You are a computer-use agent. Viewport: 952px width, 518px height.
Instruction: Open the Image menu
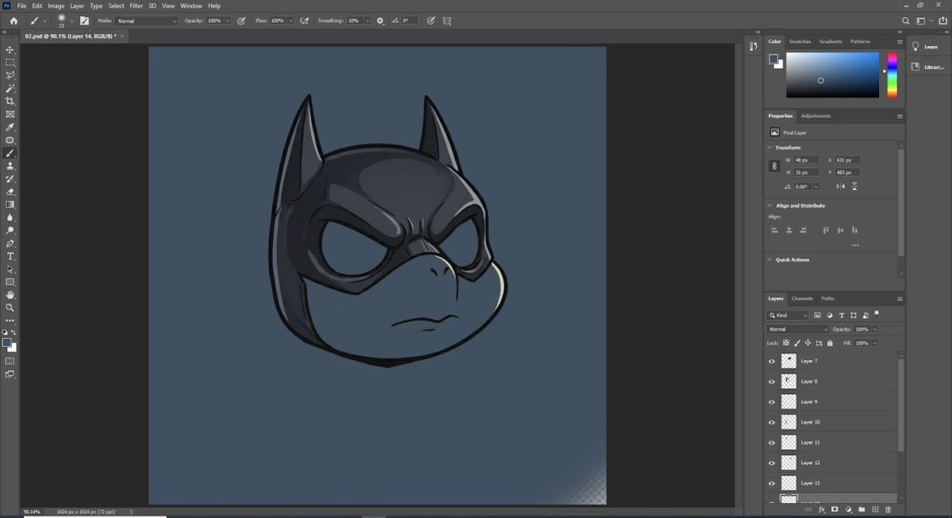pos(56,6)
